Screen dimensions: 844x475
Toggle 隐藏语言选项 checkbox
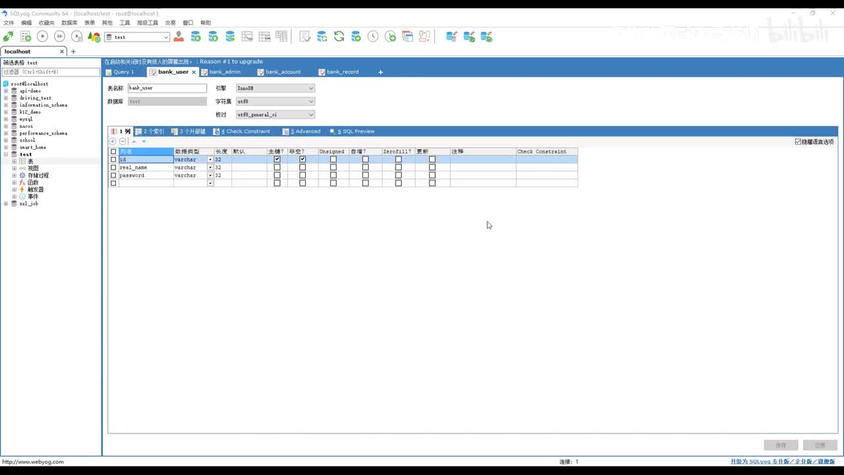point(798,142)
